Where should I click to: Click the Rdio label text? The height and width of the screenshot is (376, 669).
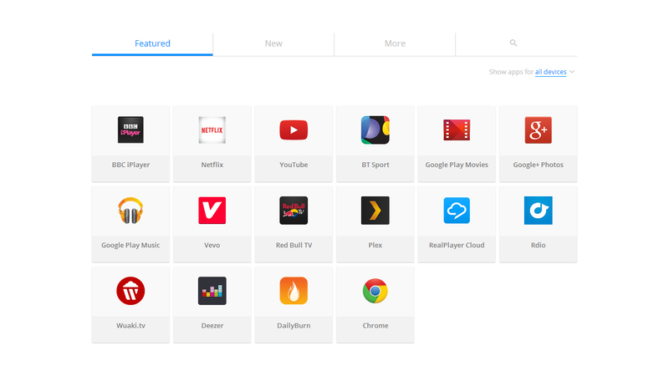[x=538, y=245]
